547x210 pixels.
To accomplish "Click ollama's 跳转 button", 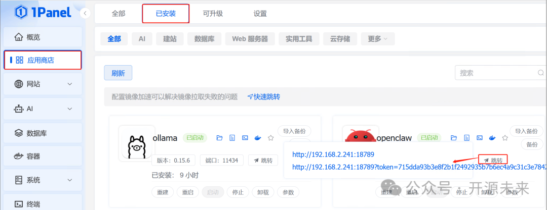I will tap(263, 161).
